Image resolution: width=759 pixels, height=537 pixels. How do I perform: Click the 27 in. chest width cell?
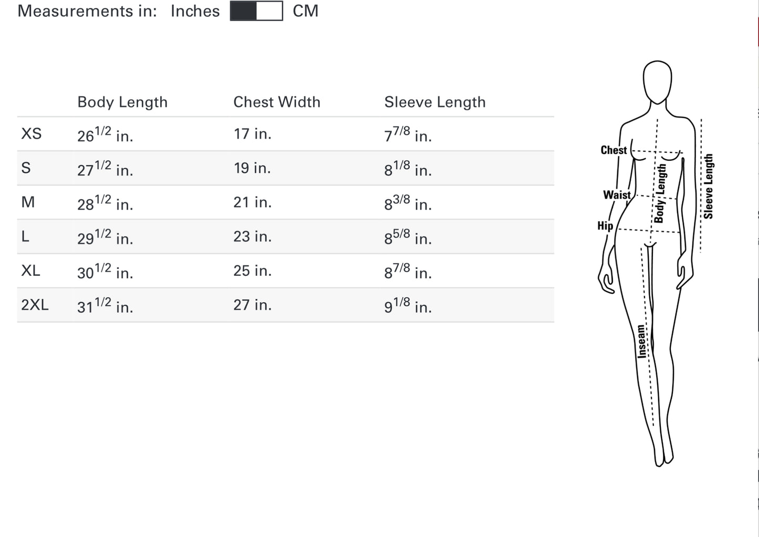[252, 305]
